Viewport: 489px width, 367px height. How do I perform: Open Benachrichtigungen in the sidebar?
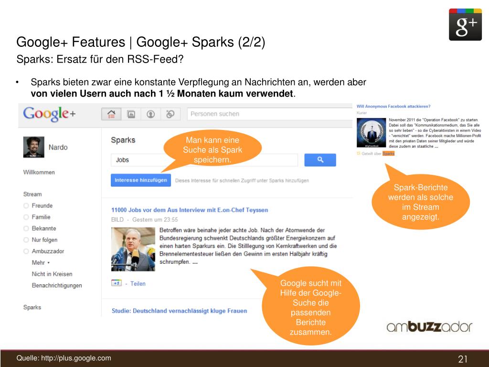[57, 285]
